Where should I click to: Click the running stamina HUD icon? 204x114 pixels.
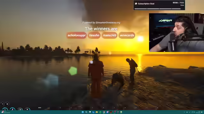(12, 109)
